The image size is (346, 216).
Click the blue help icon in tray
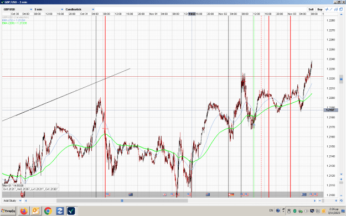click(x=278, y=210)
